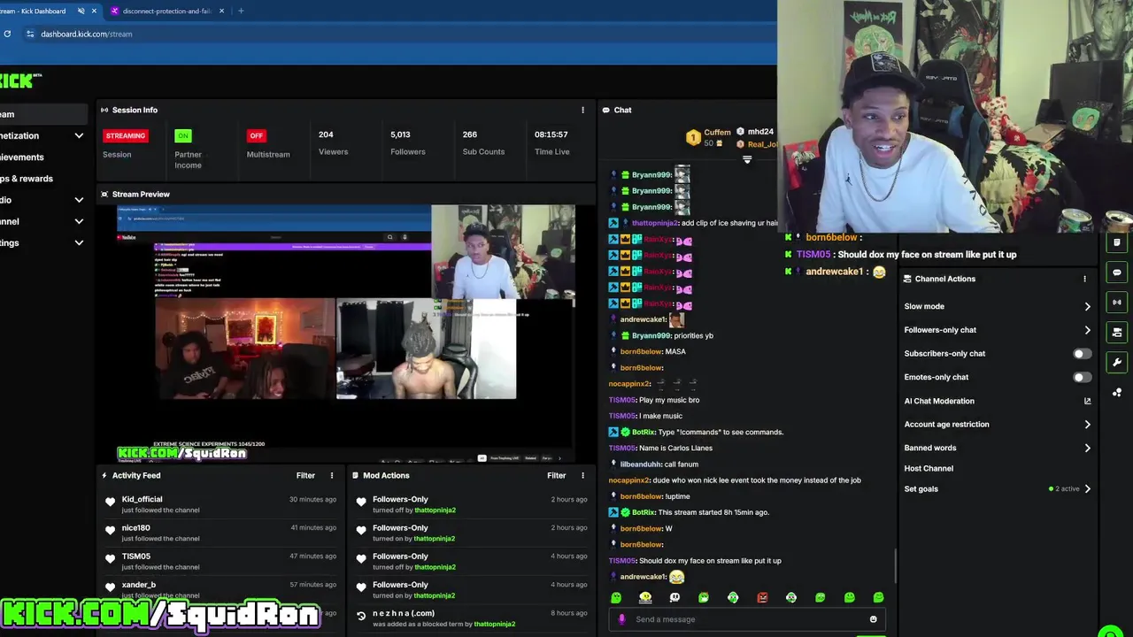
Task: Expand Banned words settings
Action: click(x=1087, y=448)
